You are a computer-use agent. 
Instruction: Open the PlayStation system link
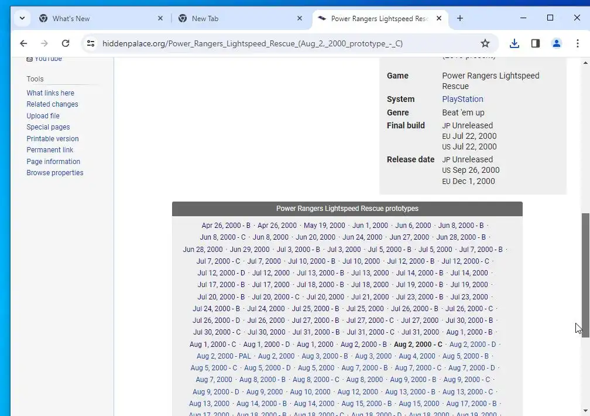tap(462, 99)
